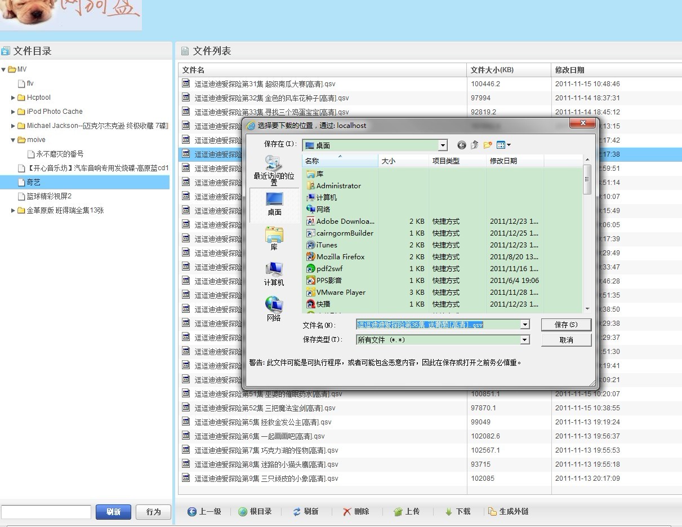Expand the Hcptool folder

click(14, 98)
